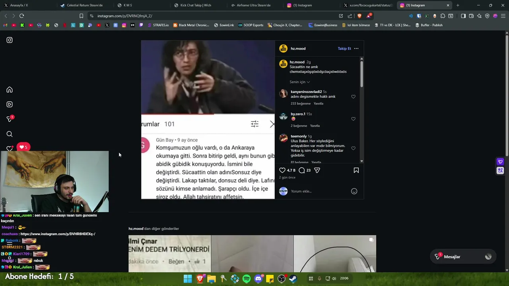Open 'EowinLink' bookmark
The width and height of the screenshot is (509, 286).
tap(224, 25)
